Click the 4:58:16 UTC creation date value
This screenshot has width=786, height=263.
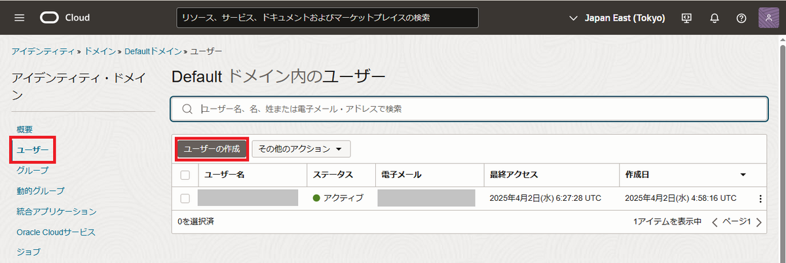click(x=681, y=198)
